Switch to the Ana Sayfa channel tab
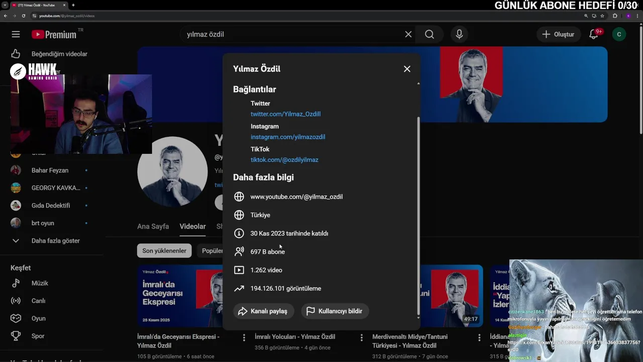This screenshot has width=643, height=362. tap(153, 226)
